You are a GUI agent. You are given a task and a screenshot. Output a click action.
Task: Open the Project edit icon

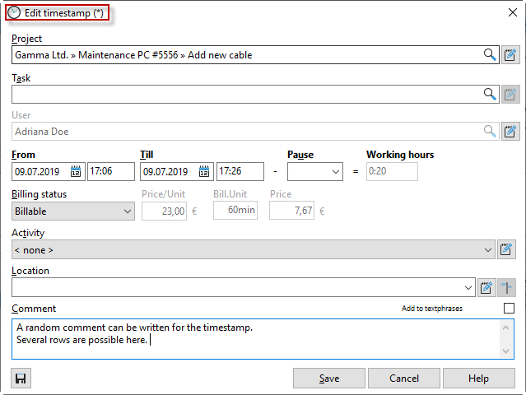coord(510,55)
